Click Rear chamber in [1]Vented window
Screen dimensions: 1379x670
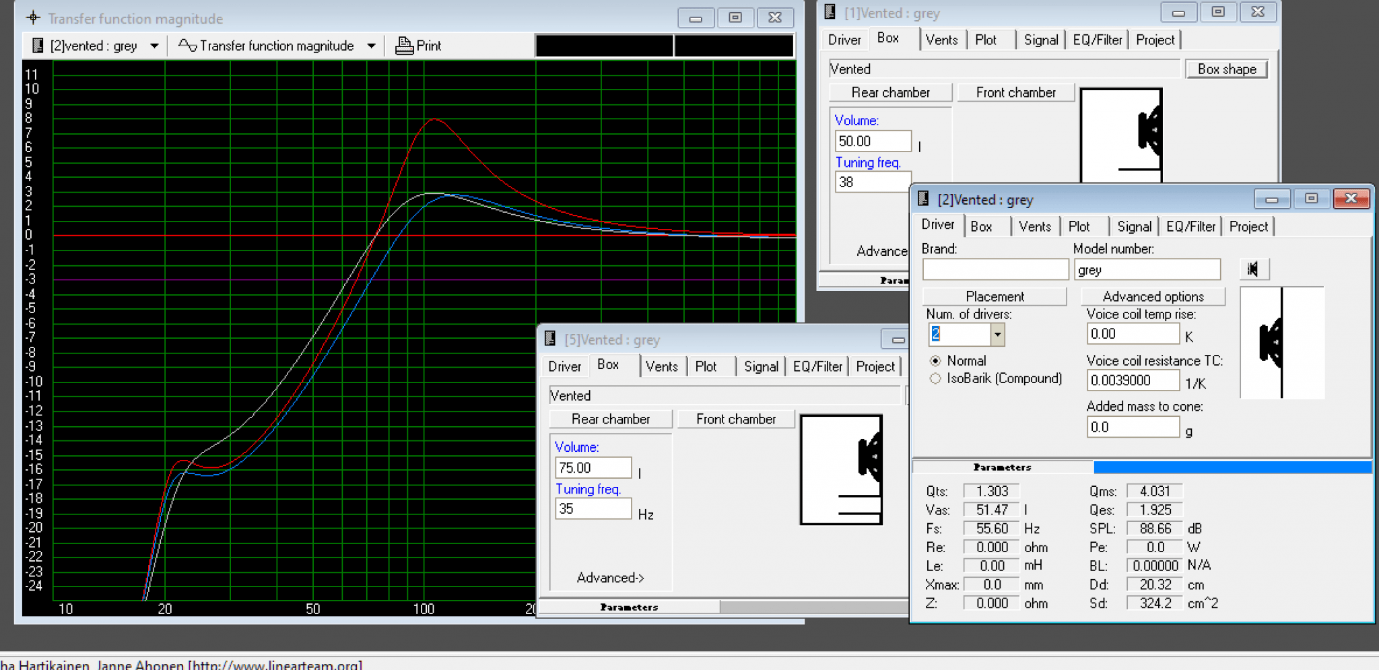click(890, 93)
